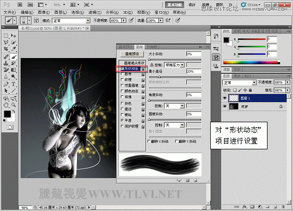Launch Bridge from the Br icon
The width and height of the screenshot is (293, 211).
point(20,5)
